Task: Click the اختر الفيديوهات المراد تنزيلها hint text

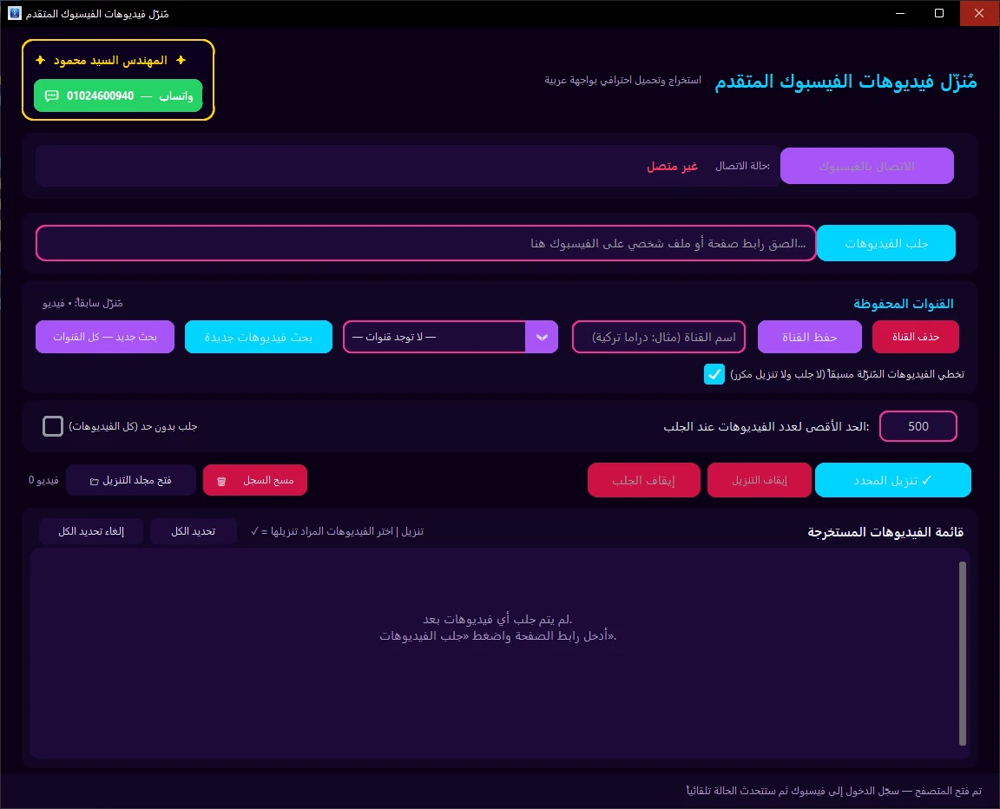Action: click(x=338, y=531)
